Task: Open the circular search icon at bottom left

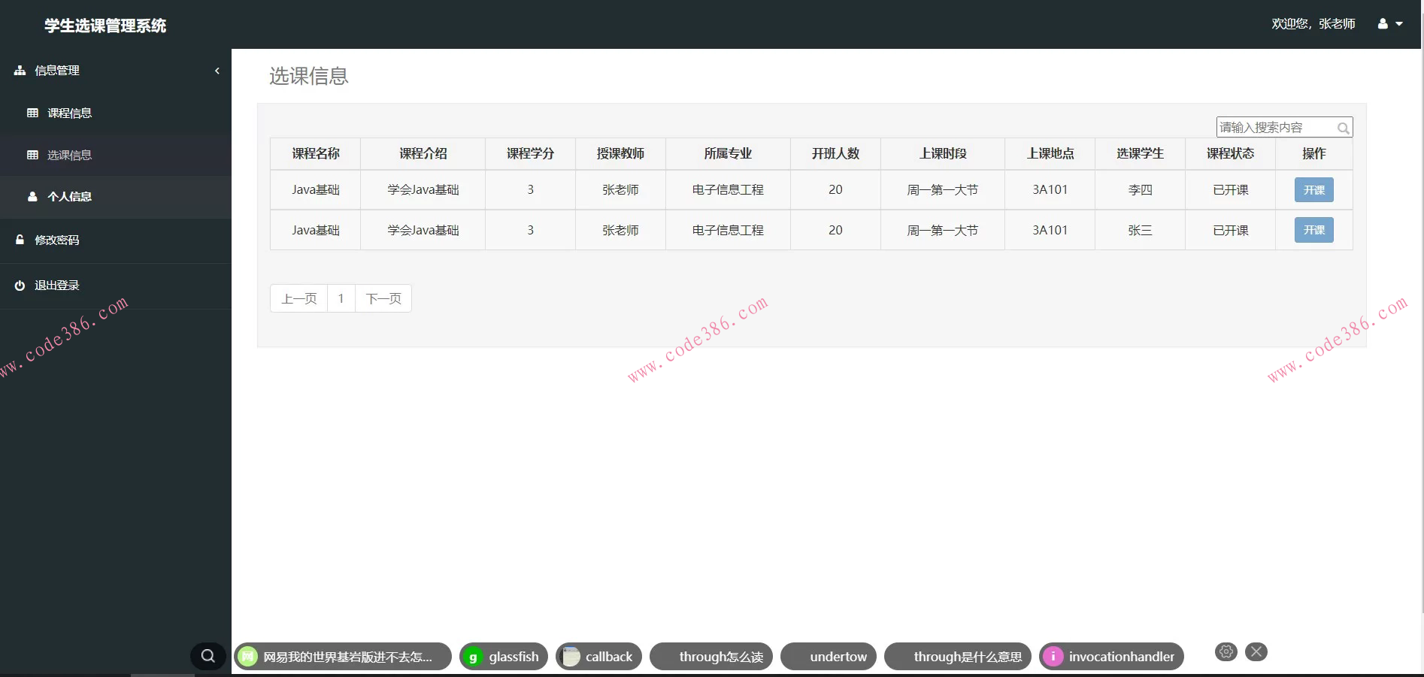Action: coord(208,655)
